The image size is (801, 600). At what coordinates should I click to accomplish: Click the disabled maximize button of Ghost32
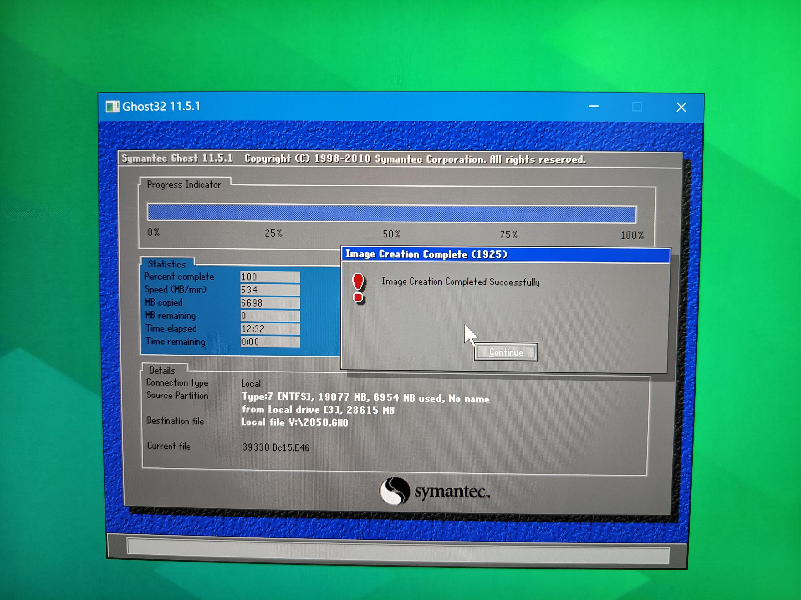point(637,107)
